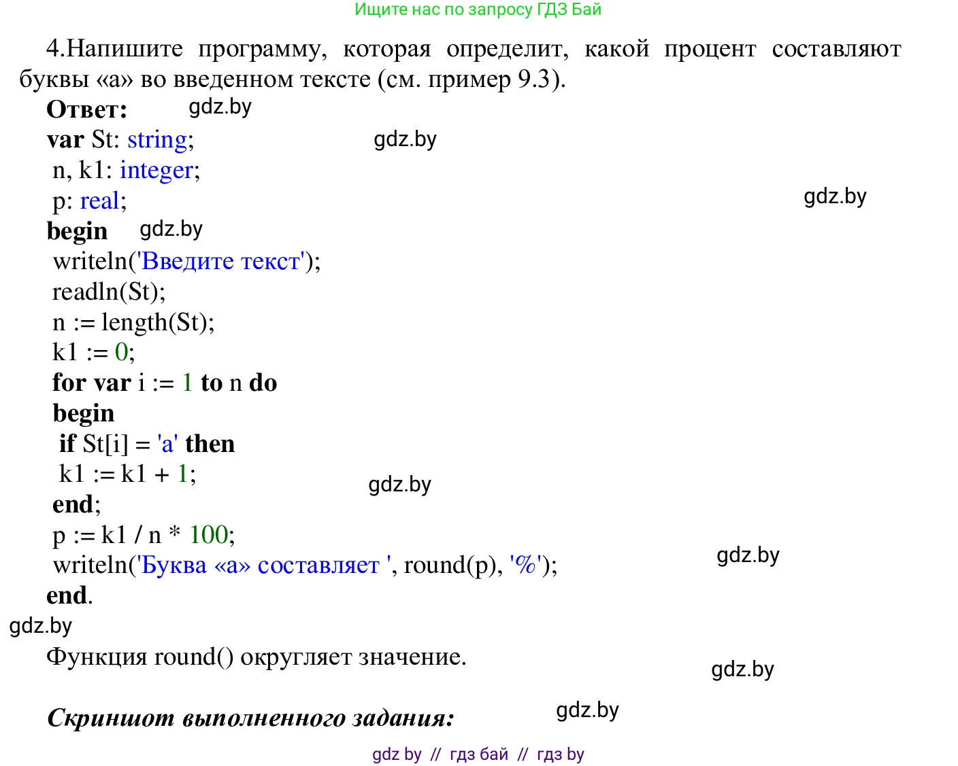Click the heading 'Скриншот выполненного задания:'
Image resolution: width=958 pixels, height=766 pixels.
[250, 718]
